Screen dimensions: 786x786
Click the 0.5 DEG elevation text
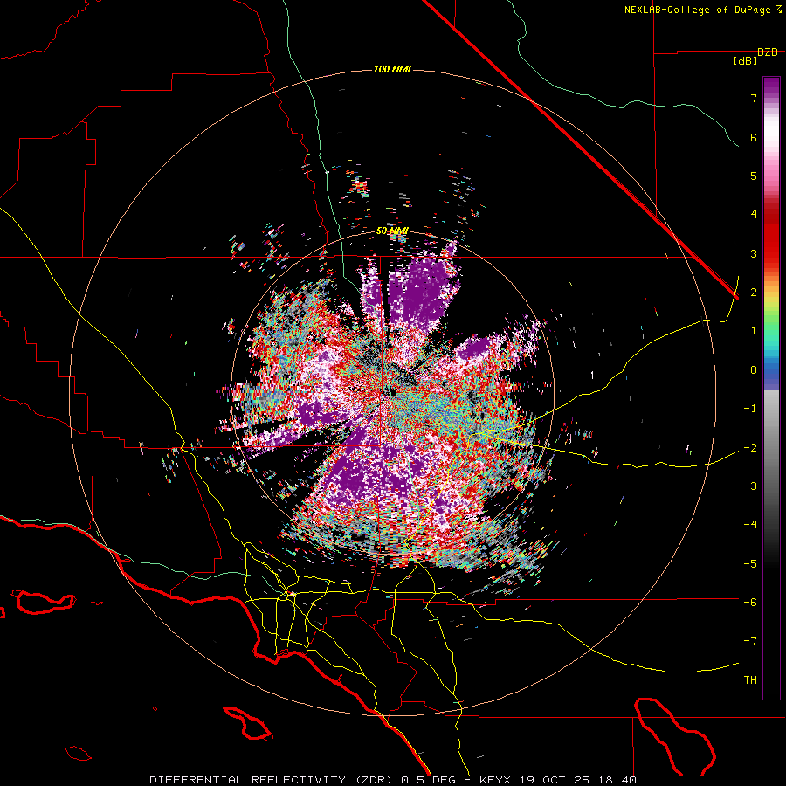point(428,780)
